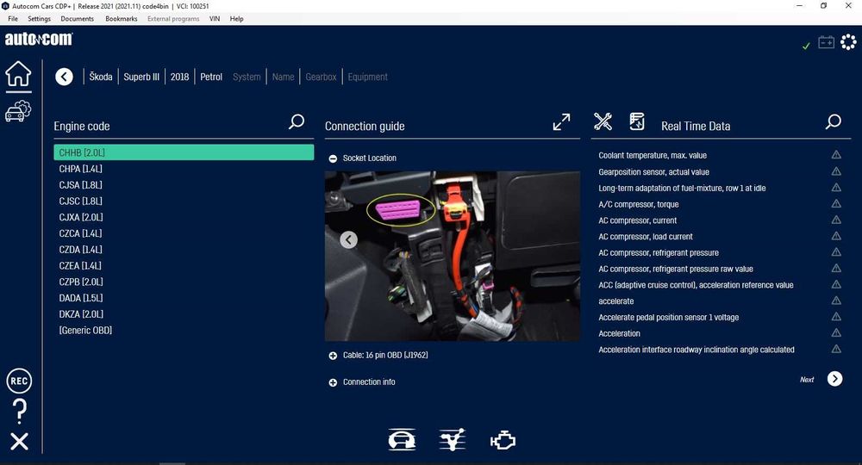Screen dimensions: 862x465
Task: Open the diagnostics checklist icon
Action: tap(453, 440)
